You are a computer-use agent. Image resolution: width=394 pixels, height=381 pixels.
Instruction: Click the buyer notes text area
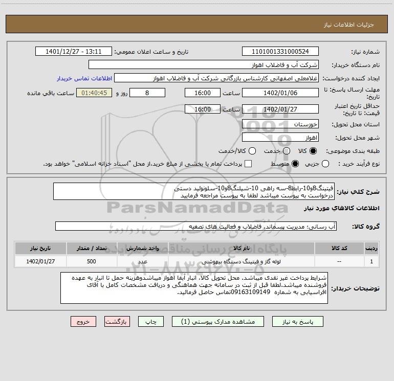click(x=194, y=288)
